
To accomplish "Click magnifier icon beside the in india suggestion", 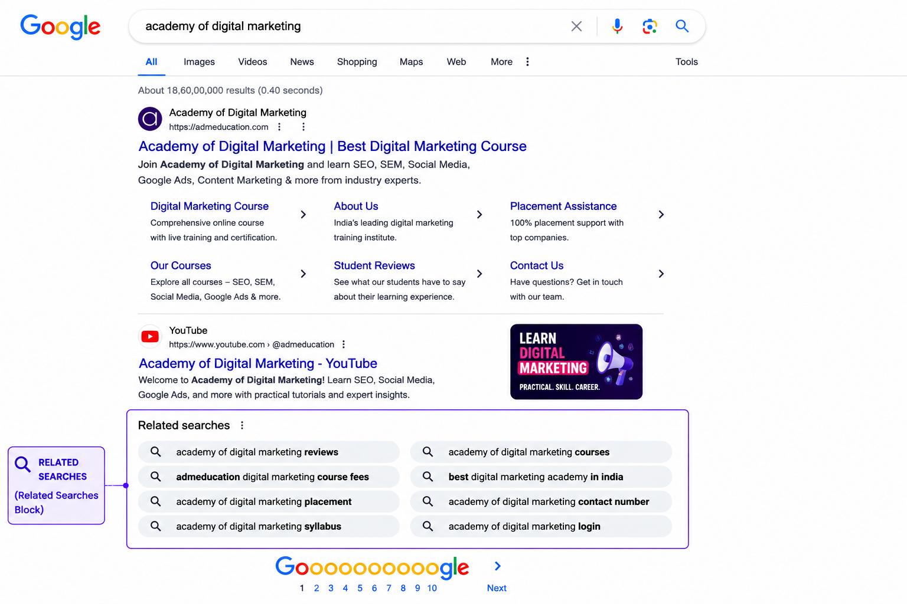I will (x=428, y=477).
